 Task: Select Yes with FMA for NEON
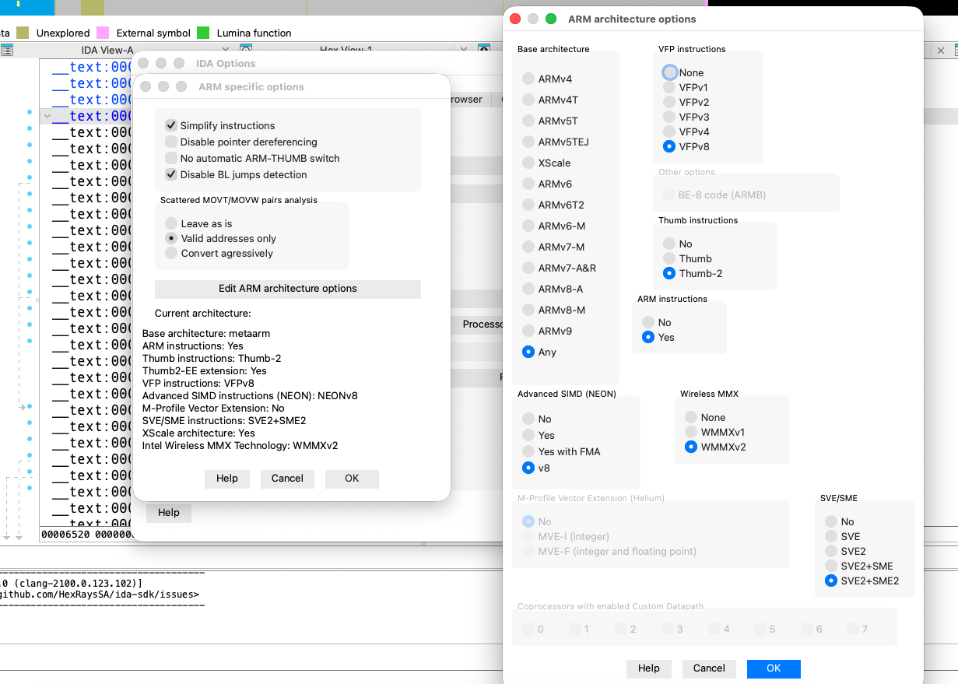(x=528, y=451)
